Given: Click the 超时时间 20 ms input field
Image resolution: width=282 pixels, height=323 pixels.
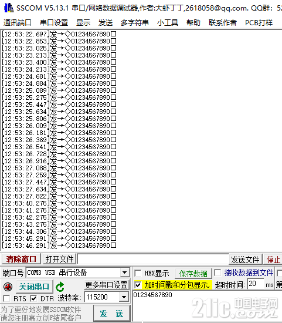Looking at the screenshot, I should point(256,284).
